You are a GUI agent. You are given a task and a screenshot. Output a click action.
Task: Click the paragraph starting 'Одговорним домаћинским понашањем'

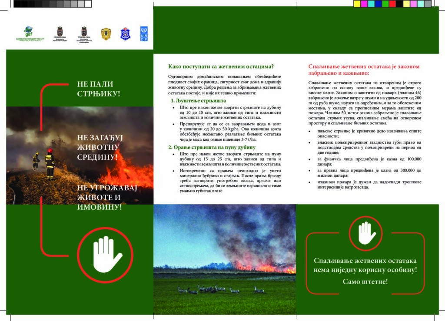tap(225, 85)
